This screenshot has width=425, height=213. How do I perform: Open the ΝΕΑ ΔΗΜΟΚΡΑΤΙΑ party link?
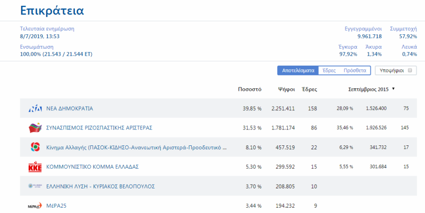pyautogui.click(x=70, y=109)
